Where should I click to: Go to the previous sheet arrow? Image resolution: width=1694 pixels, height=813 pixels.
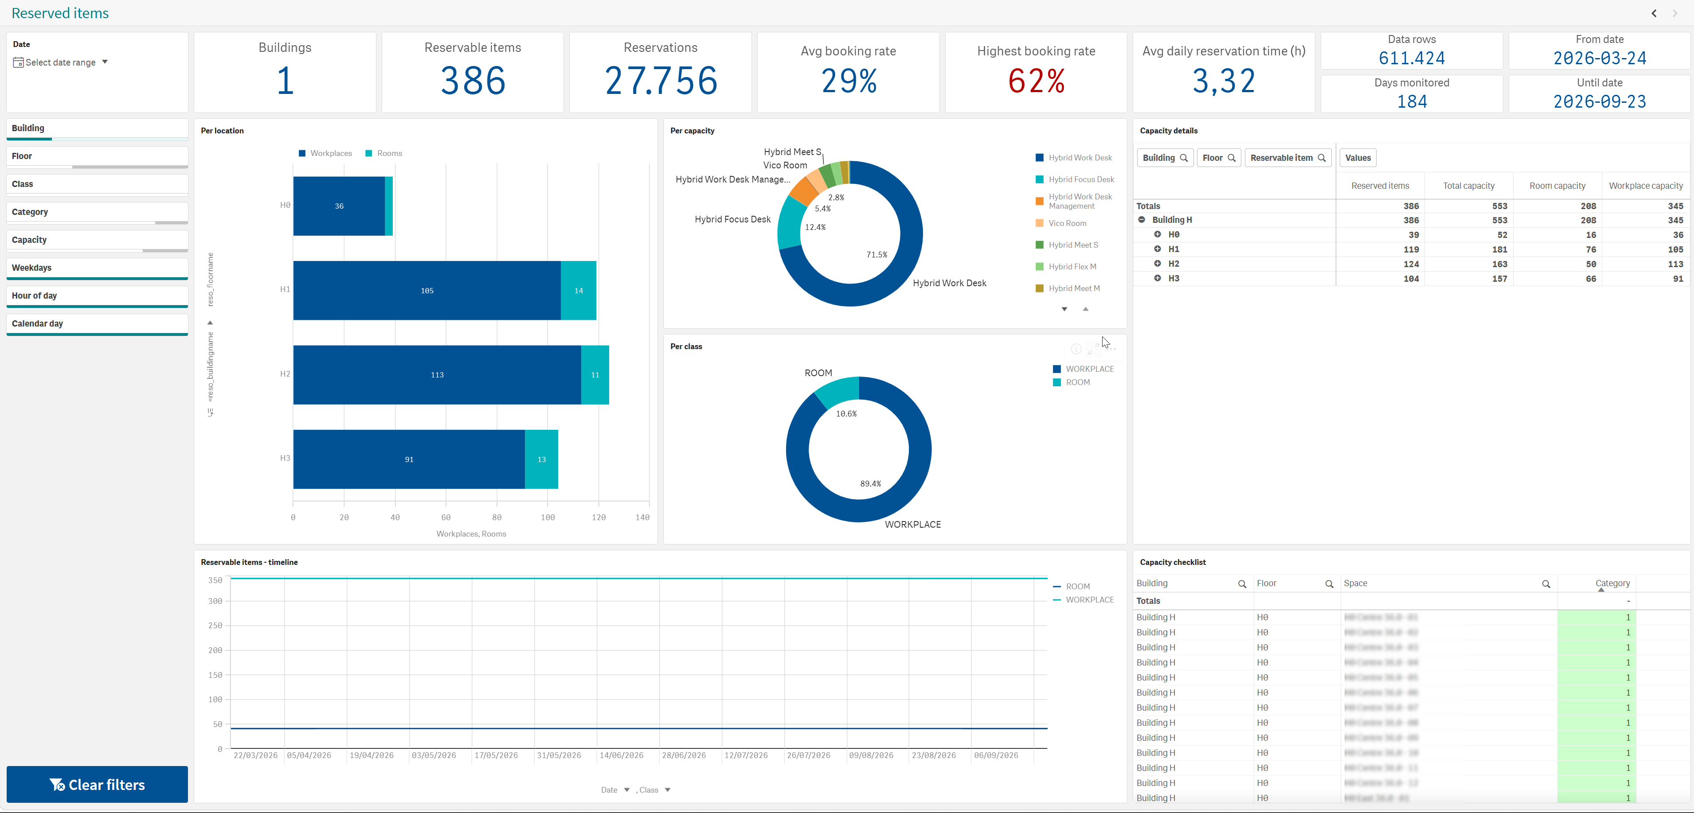1654,13
